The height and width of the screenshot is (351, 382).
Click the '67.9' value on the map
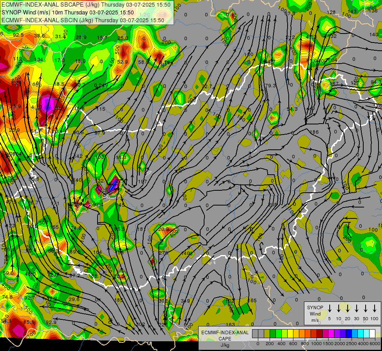pos(290,13)
